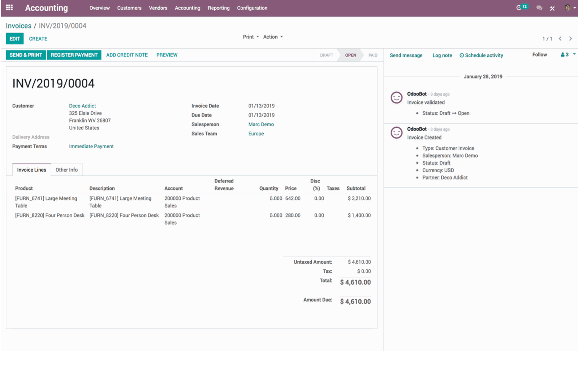Click the EDIT button
Screen dimensions: 578x374
pyautogui.click(x=15, y=39)
